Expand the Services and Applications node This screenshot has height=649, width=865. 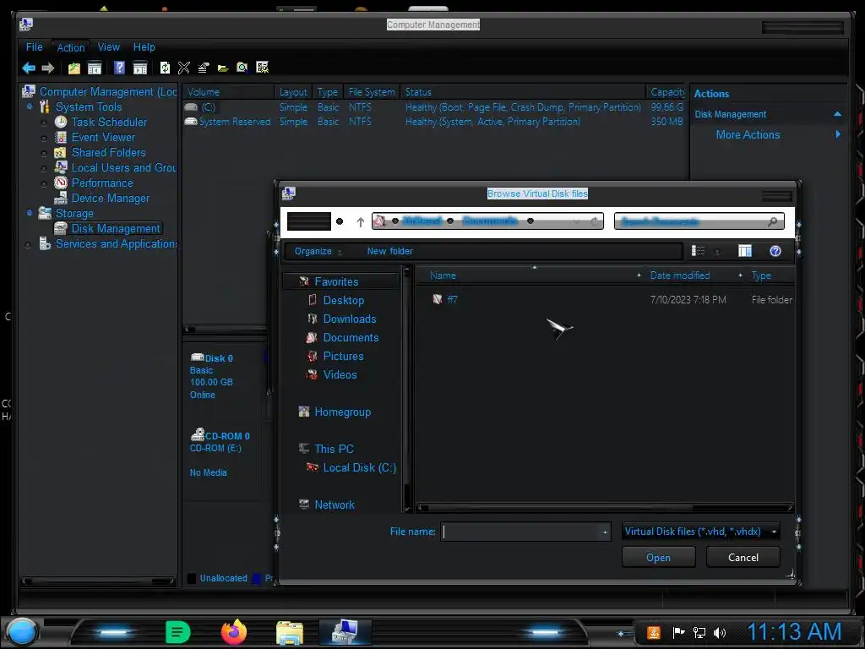pos(28,244)
